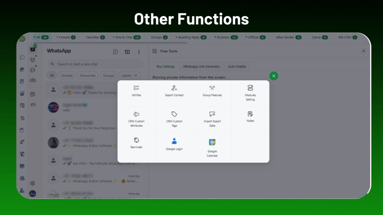
Task: Open chat 'WA CRM – The Ultimate WhatsApp CRM'
Action: [96, 161]
